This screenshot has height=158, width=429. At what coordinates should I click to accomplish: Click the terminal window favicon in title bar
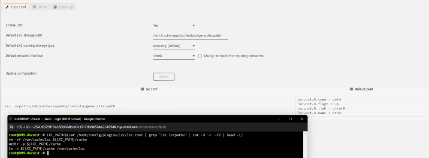click(10, 119)
